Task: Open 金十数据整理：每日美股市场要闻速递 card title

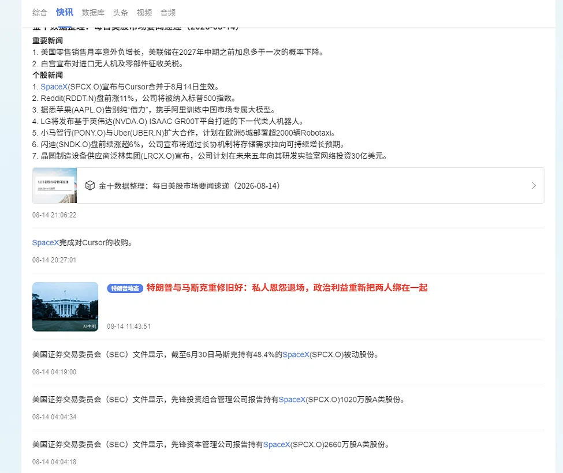Action: tap(189, 186)
